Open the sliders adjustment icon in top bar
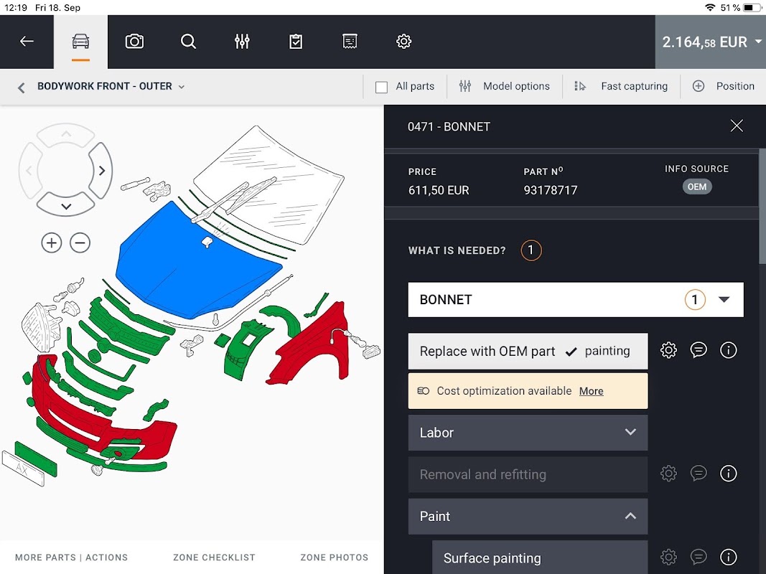766x574 pixels. tap(242, 42)
